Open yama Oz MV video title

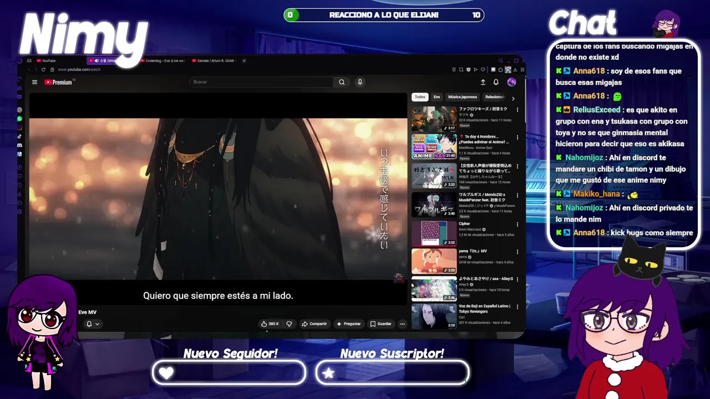point(473,251)
